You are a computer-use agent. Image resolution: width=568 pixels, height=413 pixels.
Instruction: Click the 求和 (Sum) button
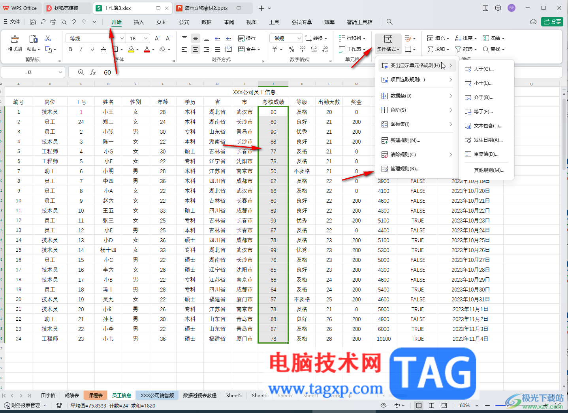point(438,49)
